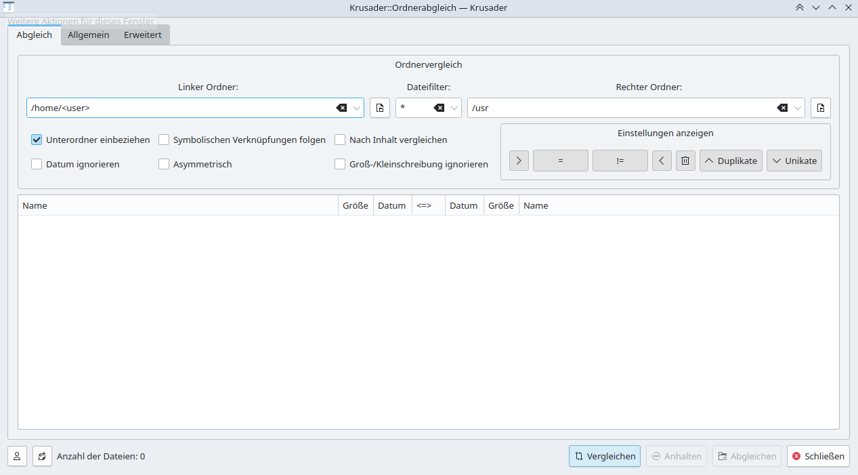Image resolution: width=858 pixels, height=475 pixels.
Task: Click the Anhalten button
Action: pyautogui.click(x=677, y=456)
